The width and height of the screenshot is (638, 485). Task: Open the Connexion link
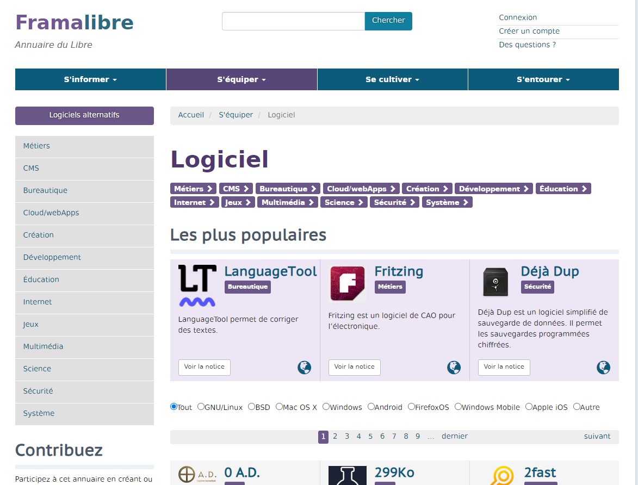tap(518, 17)
